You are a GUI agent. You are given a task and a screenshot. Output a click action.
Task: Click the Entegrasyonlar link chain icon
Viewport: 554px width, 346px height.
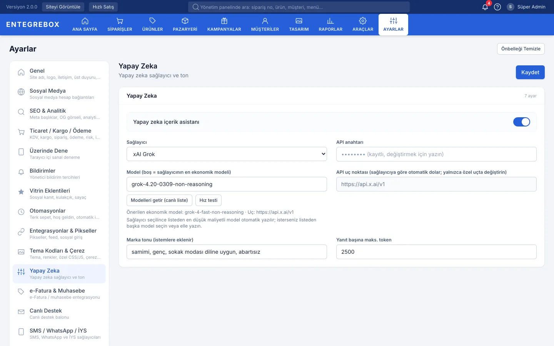point(21,232)
